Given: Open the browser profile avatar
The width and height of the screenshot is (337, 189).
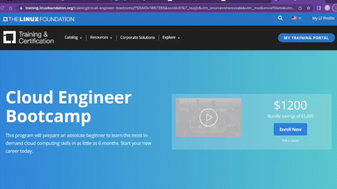Looking at the screenshot, I should (x=327, y=8).
